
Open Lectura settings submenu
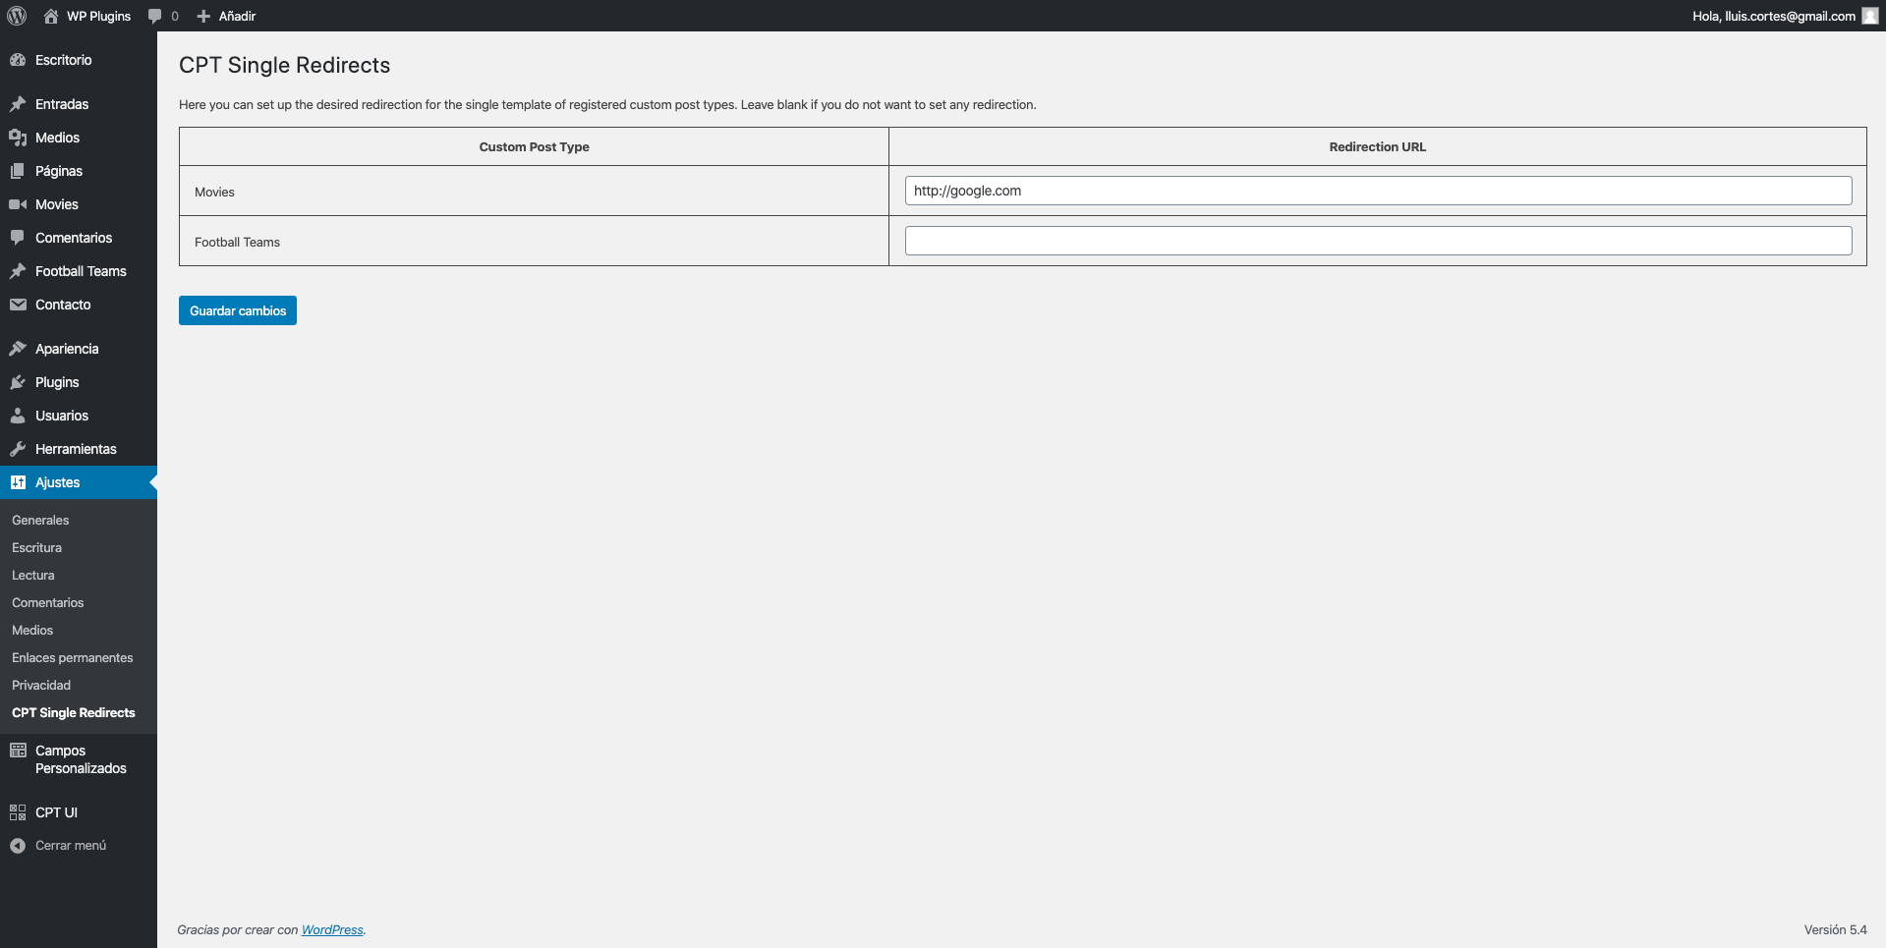33,576
